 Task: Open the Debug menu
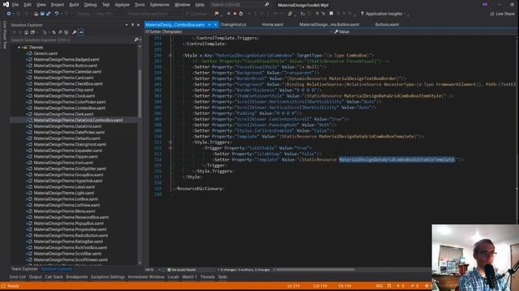(90, 5)
